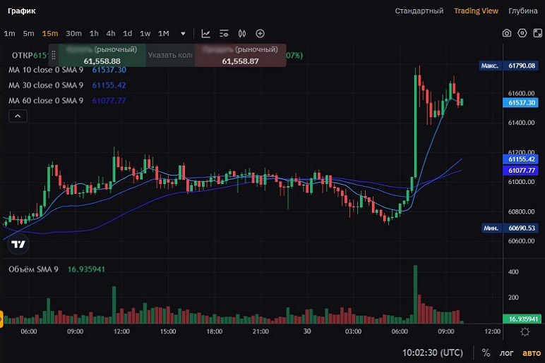Change the candlestick chart type
Image resolution: width=545 pixels, height=363 pixels.
(242, 33)
